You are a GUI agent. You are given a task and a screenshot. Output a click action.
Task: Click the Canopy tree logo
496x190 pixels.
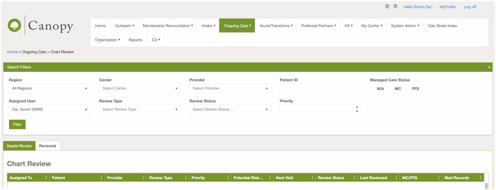(x=15, y=25)
